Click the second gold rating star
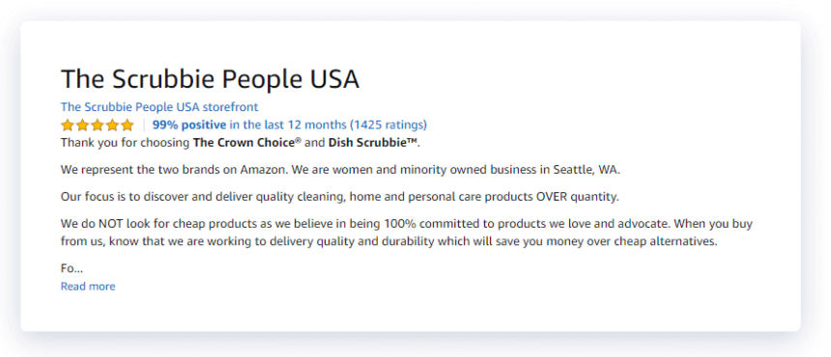 click(x=82, y=125)
